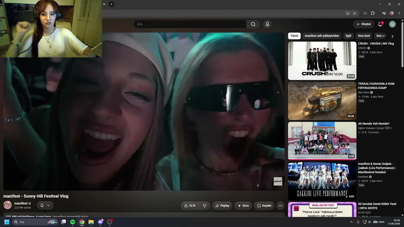Viewport: 404px width, 227px height.
Task: Open Spotify from the taskbar
Action: (x=73, y=222)
